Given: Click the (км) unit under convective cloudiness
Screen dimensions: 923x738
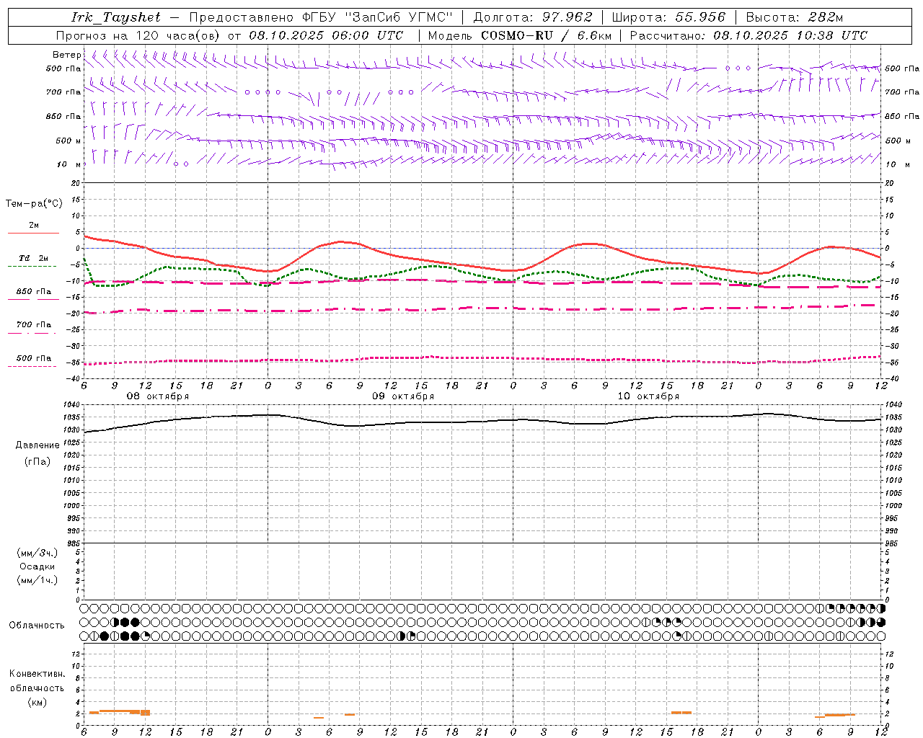Looking at the screenshot, I should [x=37, y=702].
